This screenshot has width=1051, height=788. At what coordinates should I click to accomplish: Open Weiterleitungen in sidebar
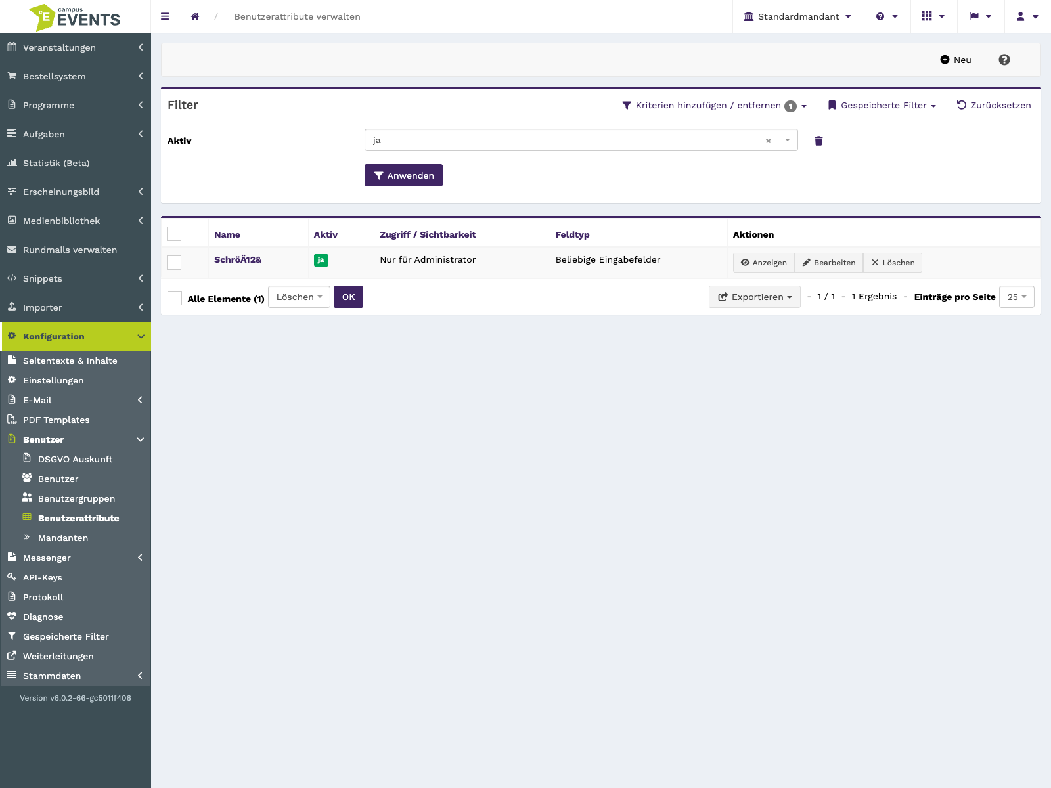(76, 656)
